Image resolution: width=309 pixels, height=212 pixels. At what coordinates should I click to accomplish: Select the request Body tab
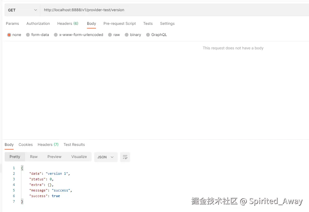coord(91,24)
